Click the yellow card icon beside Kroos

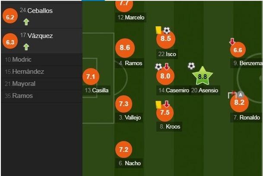158,104
